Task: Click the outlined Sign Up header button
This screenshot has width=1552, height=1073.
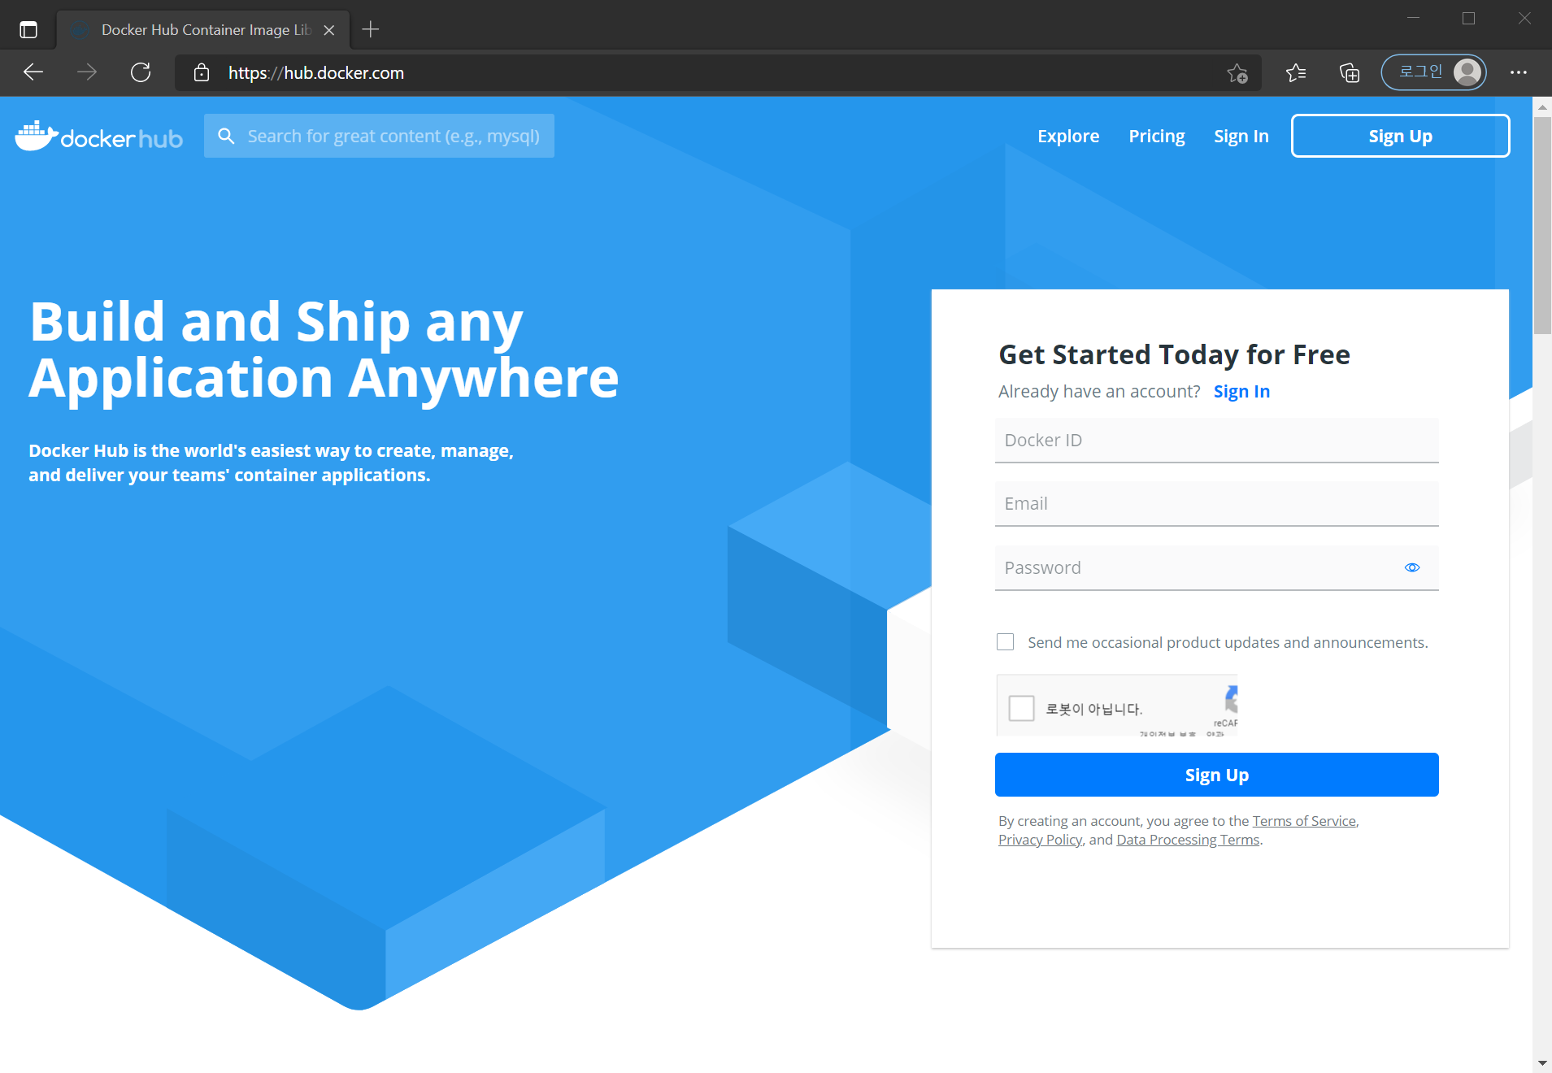Action: [x=1401, y=136]
